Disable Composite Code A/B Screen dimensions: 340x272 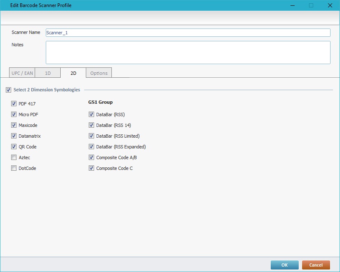tap(92, 157)
